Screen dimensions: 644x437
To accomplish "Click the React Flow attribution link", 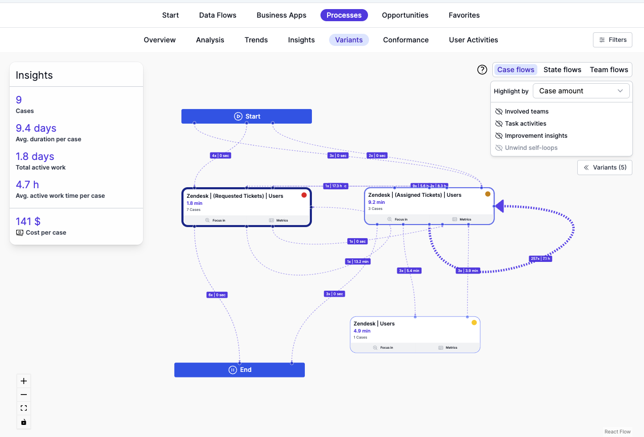I will tap(617, 431).
